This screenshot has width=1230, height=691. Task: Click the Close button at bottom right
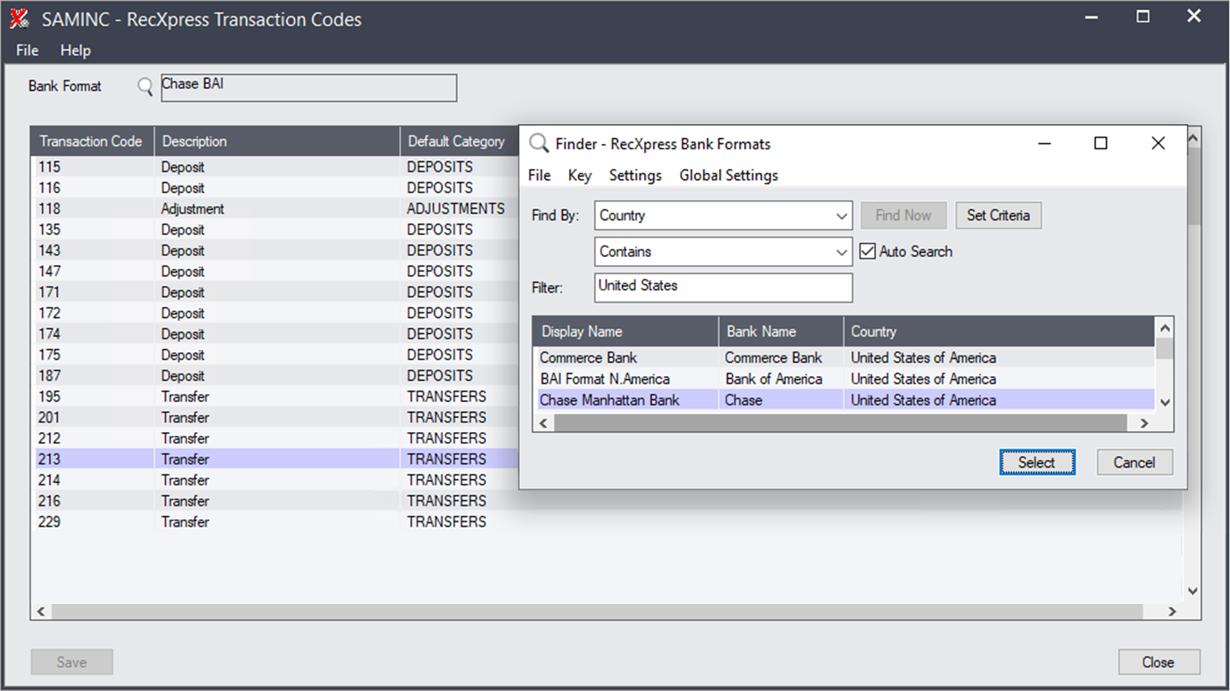pos(1158,662)
